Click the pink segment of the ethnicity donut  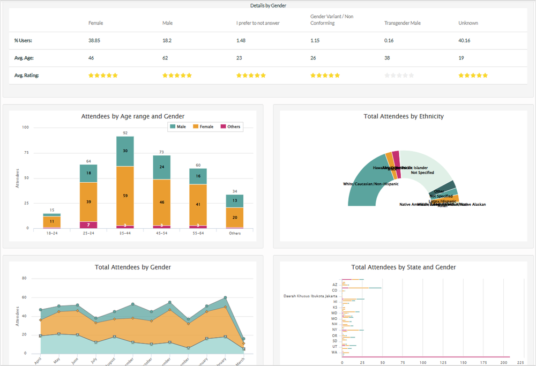(397, 164)
